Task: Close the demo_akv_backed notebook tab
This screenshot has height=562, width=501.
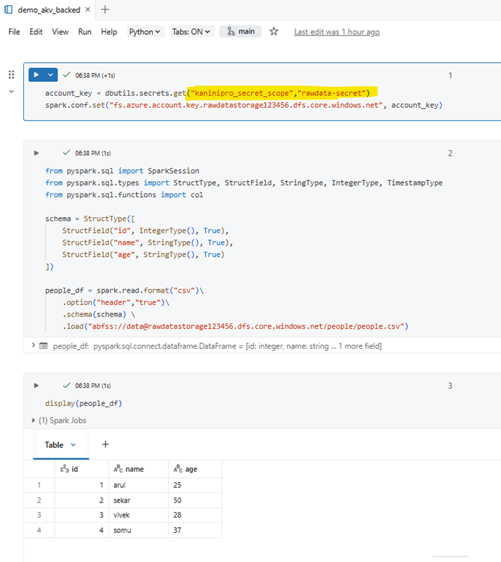Action: pyautogui.click(x=88, y=10)
